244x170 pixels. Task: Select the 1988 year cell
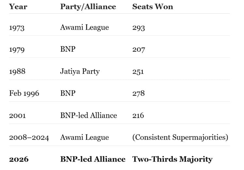coord(17,72)
